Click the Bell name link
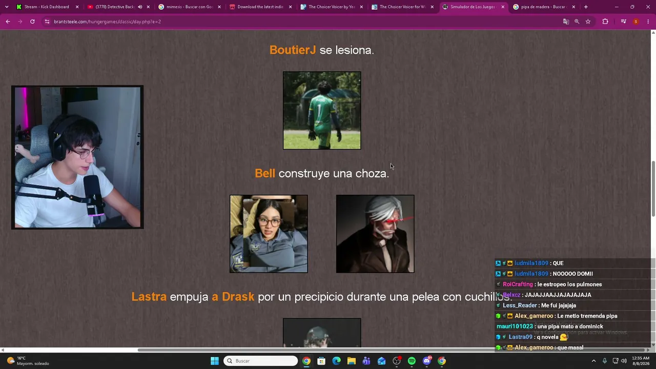Image resolution: width=656 pixels, height=369 pixels. click(x=265, y=173)
